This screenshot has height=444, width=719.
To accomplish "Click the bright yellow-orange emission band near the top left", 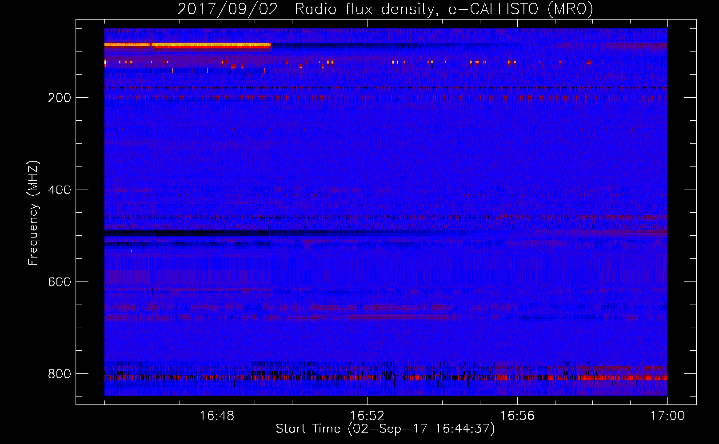I will pyautogui.click(x=188, y=45).
